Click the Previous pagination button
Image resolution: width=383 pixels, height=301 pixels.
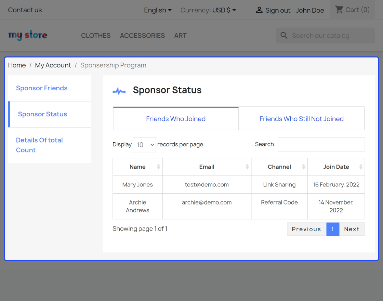coord(306,229)
